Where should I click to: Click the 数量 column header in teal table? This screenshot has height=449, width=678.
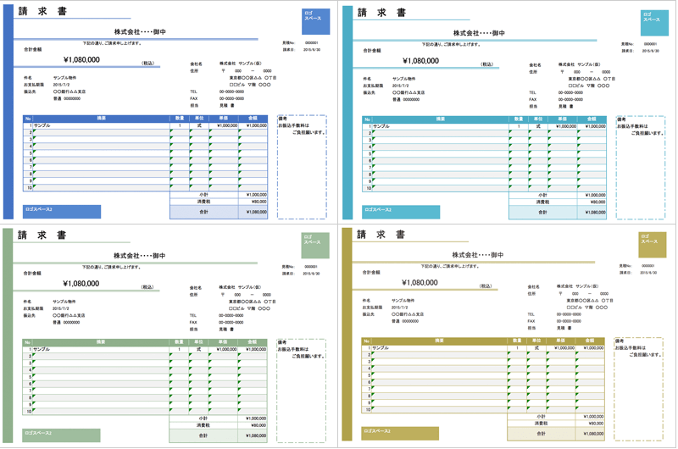[x=519, y=119]
